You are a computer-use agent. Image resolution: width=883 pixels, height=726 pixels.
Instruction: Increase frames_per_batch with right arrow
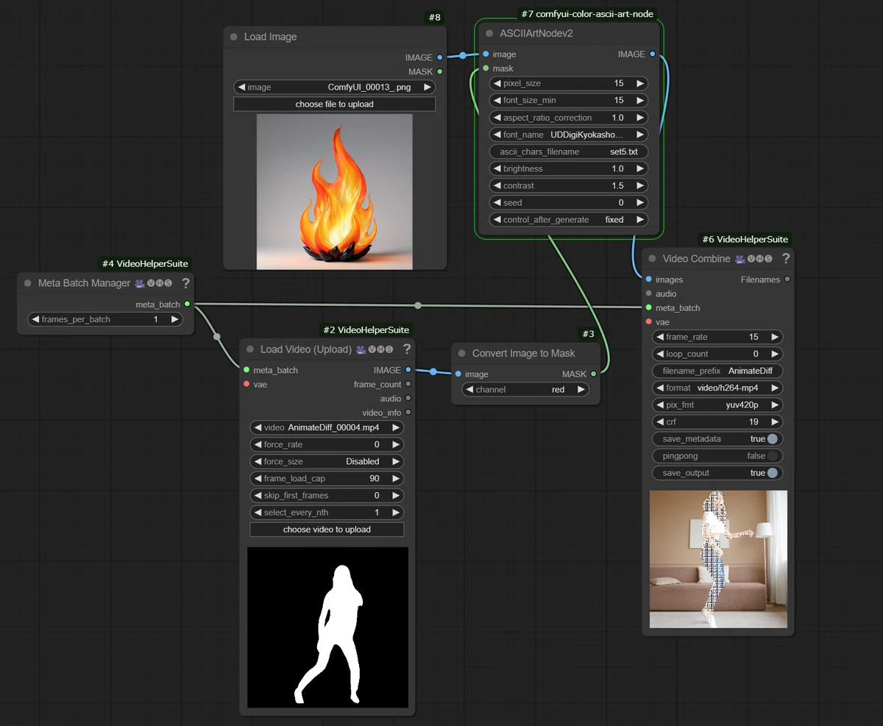tap(174, 319)
